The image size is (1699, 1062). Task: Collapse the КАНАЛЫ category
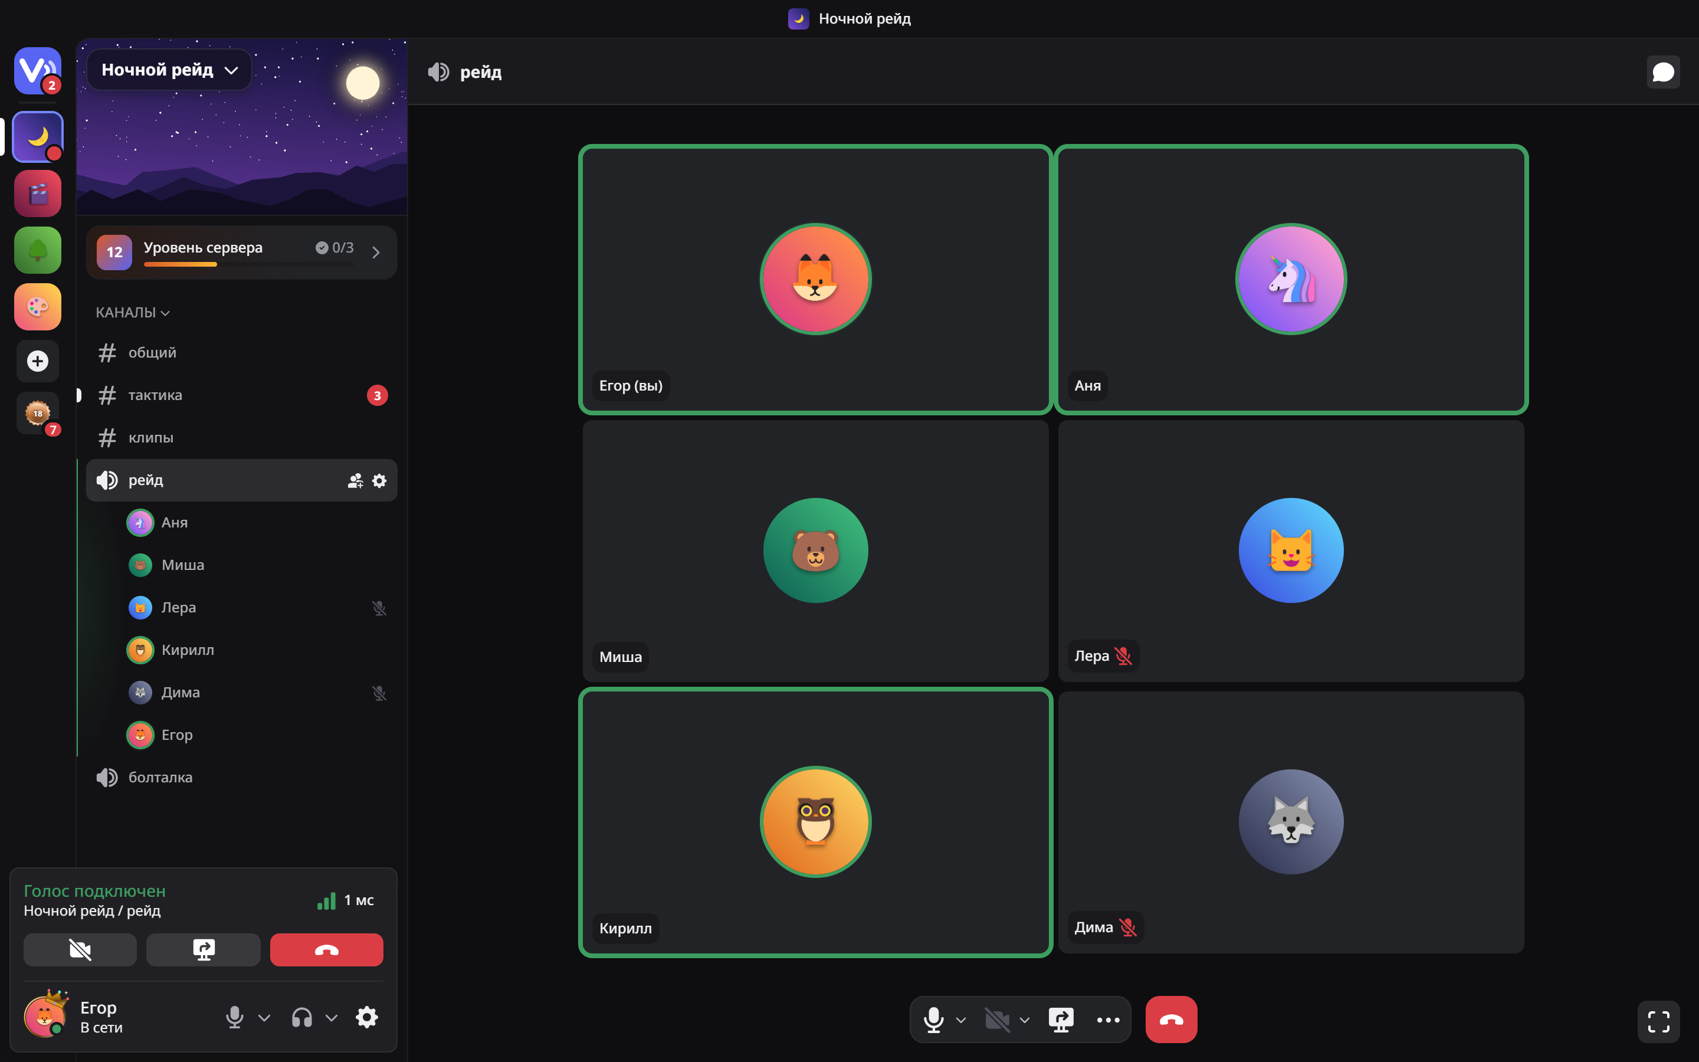[133, 313]
